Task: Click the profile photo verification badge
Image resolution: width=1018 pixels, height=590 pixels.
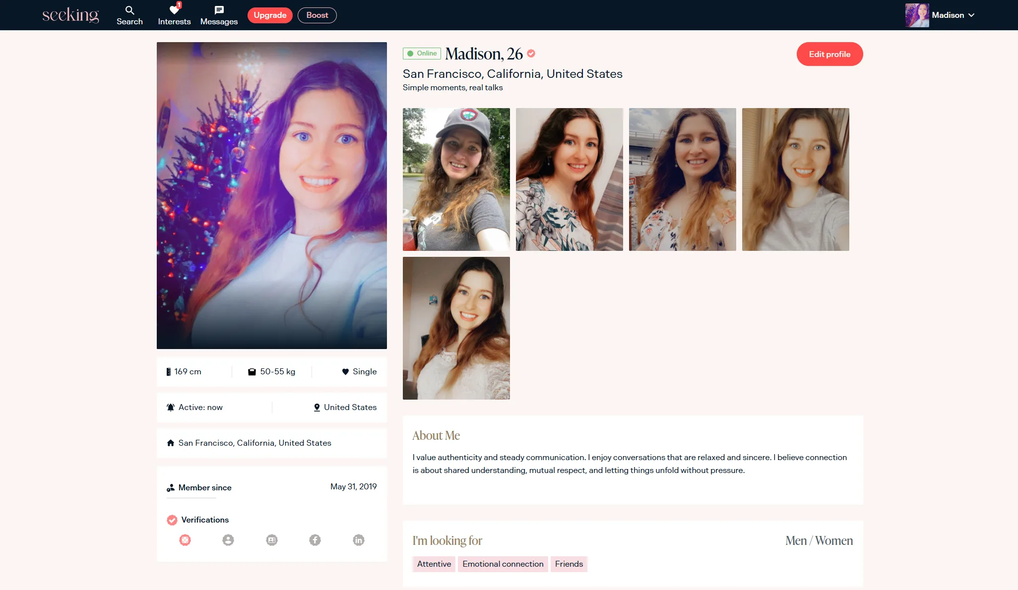Action: pyautogui.click(x=228, y=540)
